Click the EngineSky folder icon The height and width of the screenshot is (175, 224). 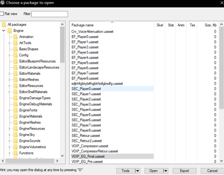point(15,135)
